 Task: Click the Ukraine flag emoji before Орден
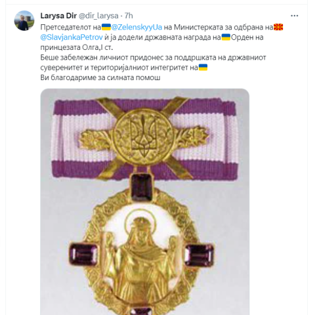pos(226,37)
